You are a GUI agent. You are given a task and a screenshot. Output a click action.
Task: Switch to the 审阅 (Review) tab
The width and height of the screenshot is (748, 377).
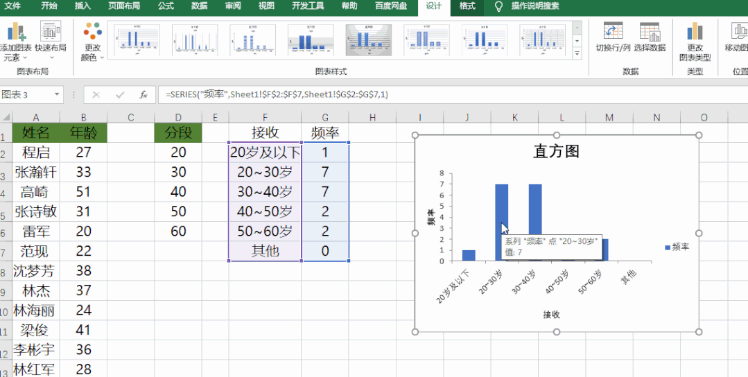click(x=233, y=6)
